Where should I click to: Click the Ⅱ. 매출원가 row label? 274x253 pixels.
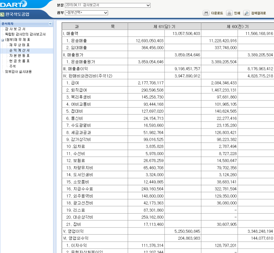point(73,55)
